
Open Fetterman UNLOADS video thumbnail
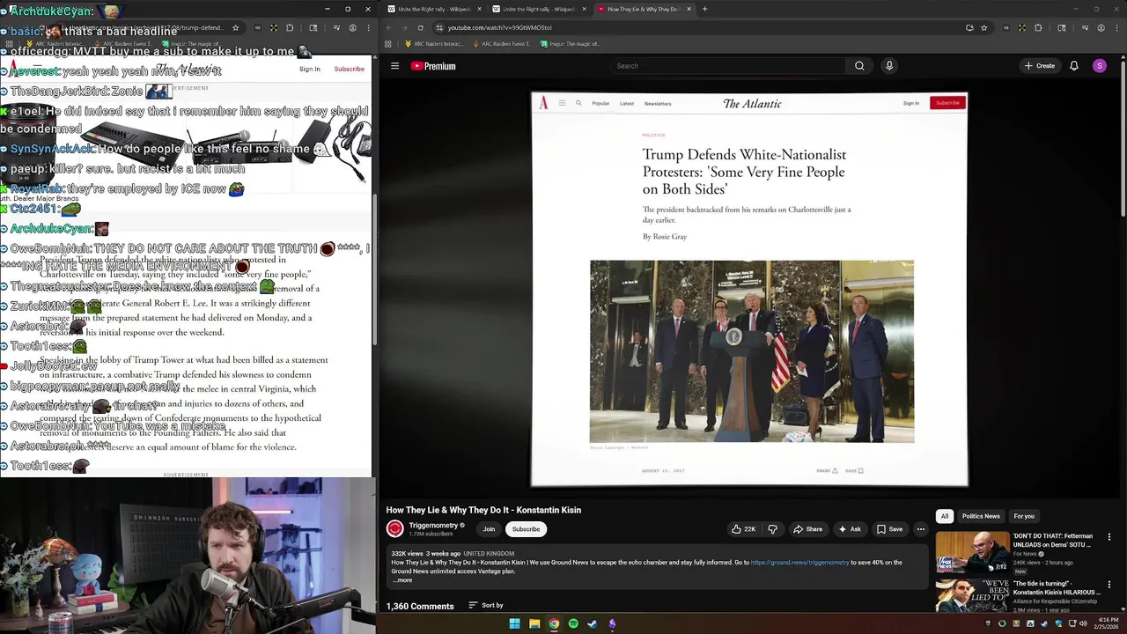973,552
